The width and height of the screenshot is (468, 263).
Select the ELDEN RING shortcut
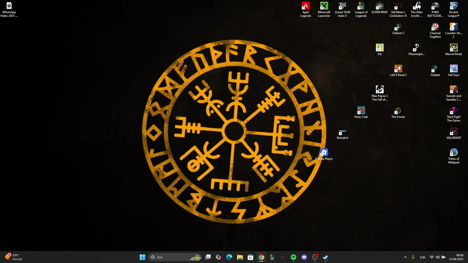tap(380, 8)
